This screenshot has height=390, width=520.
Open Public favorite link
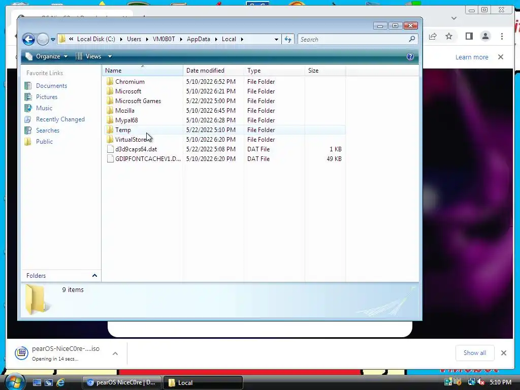tap(44, 142)
